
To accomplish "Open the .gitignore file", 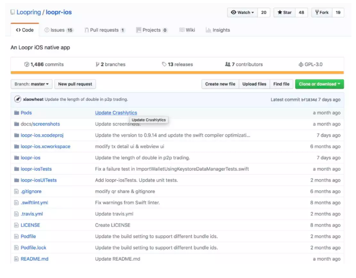I will click(31, 191).
